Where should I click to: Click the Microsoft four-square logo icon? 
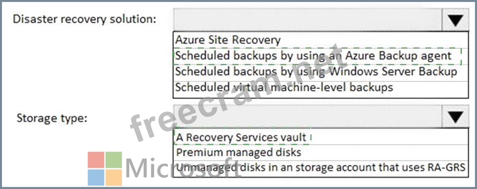tap(105, 169)
